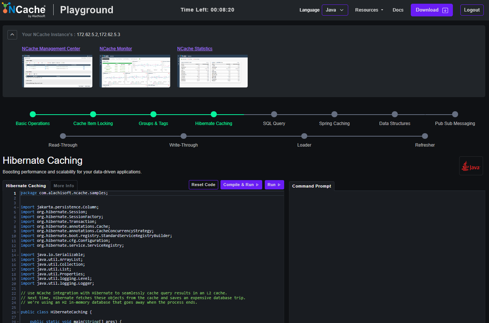The width and height of the screenshot is (489, 323).
Task: Click the Compile & Run button
Action: click(241, 185)
